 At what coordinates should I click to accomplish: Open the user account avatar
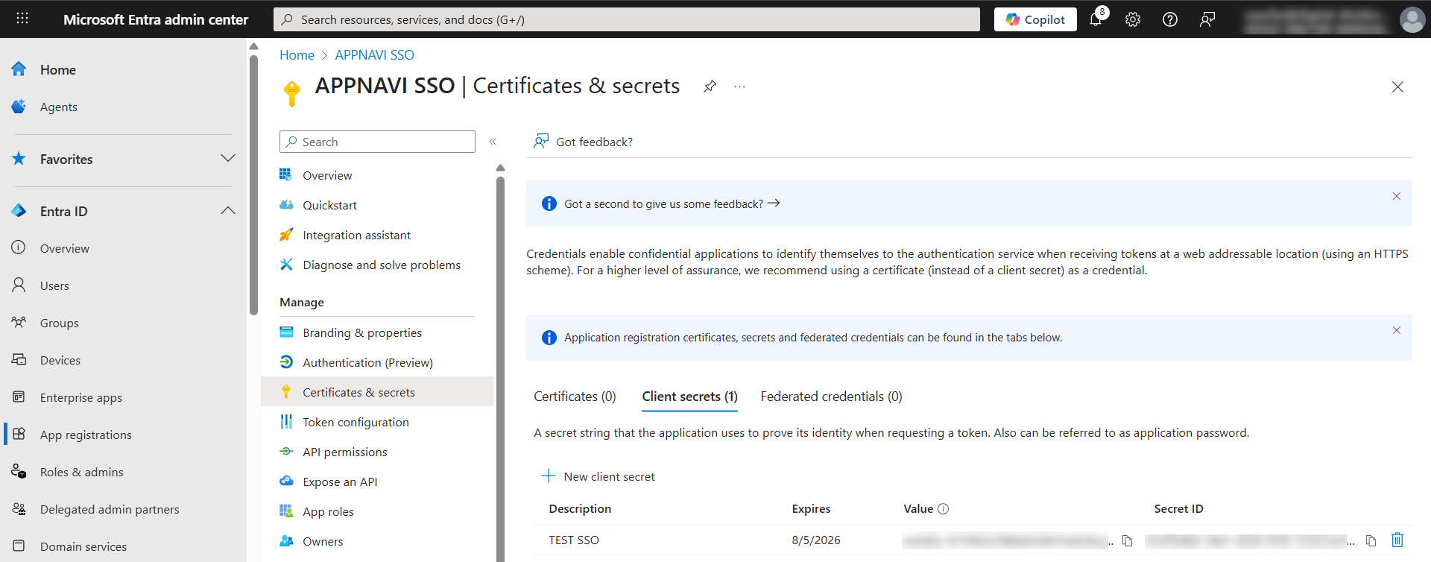pos(1412,19)
